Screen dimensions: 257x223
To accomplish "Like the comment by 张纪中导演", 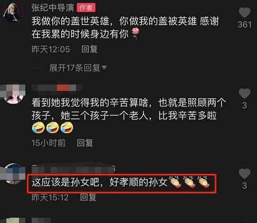I will [244, 13].
